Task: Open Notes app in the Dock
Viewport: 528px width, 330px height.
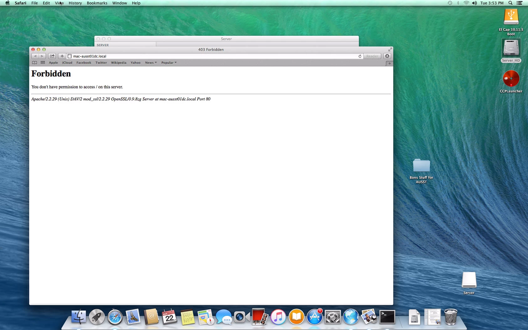Action: (188, 317)
